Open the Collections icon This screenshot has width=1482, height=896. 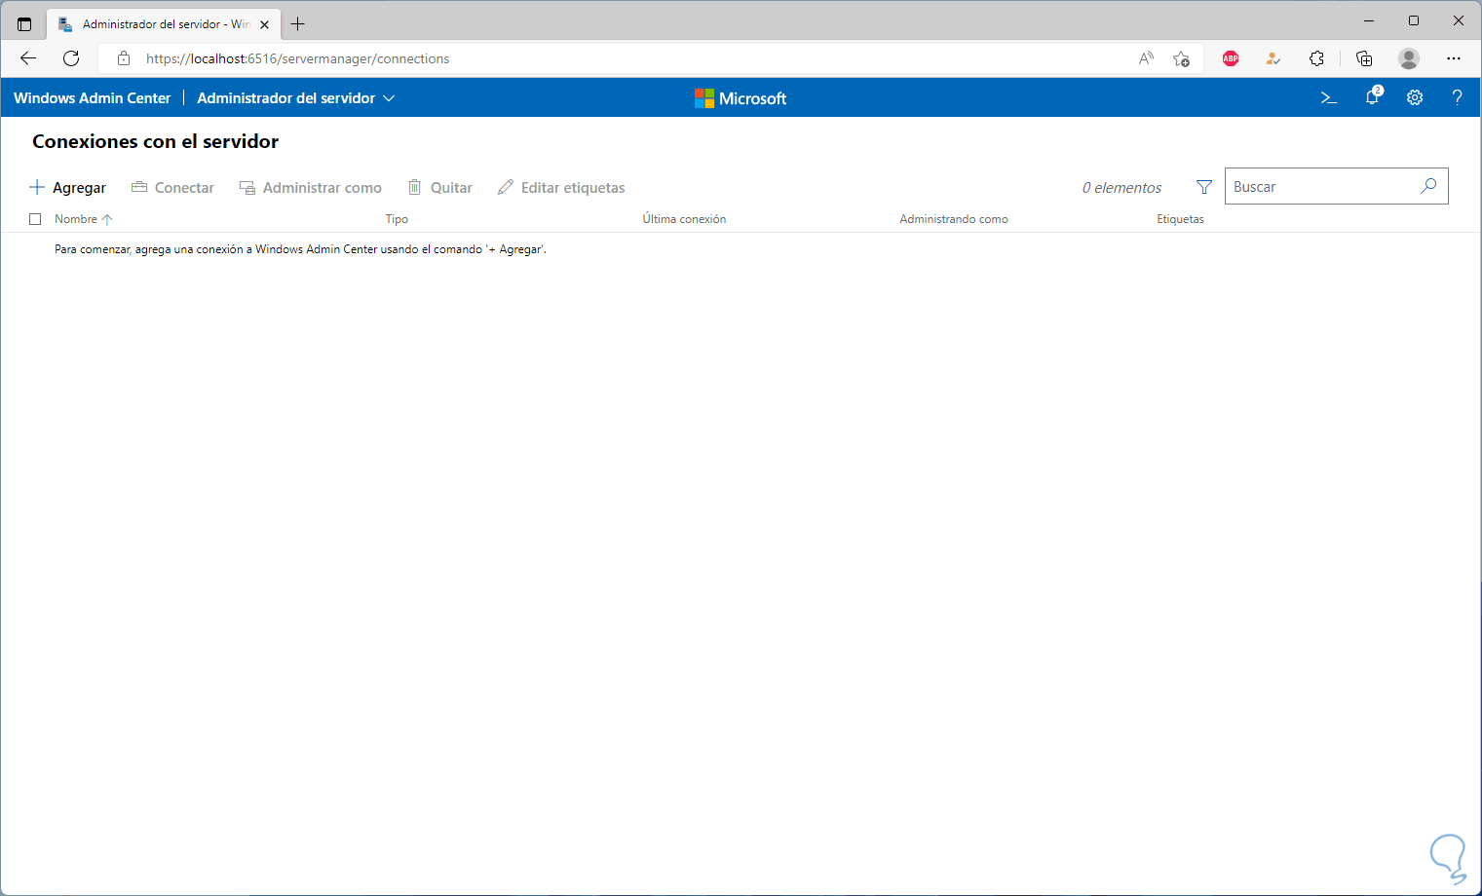[x=1364, y=58]
